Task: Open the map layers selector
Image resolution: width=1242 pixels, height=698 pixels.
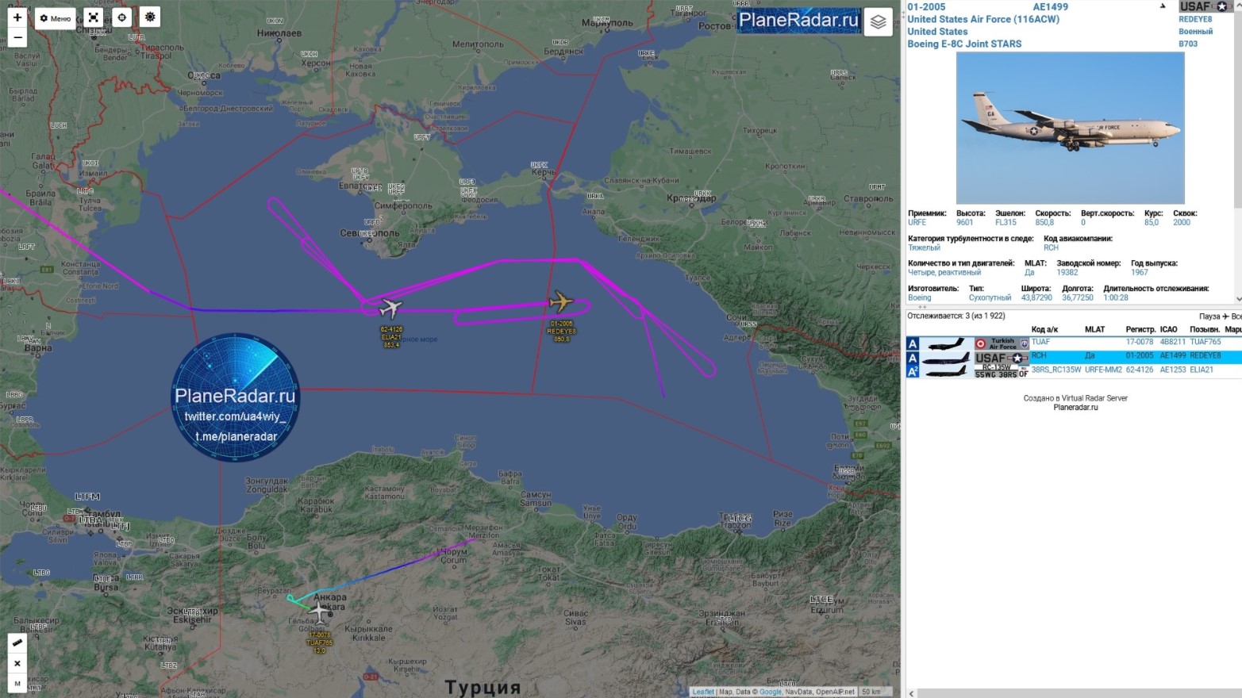Action: coord(878,22)
